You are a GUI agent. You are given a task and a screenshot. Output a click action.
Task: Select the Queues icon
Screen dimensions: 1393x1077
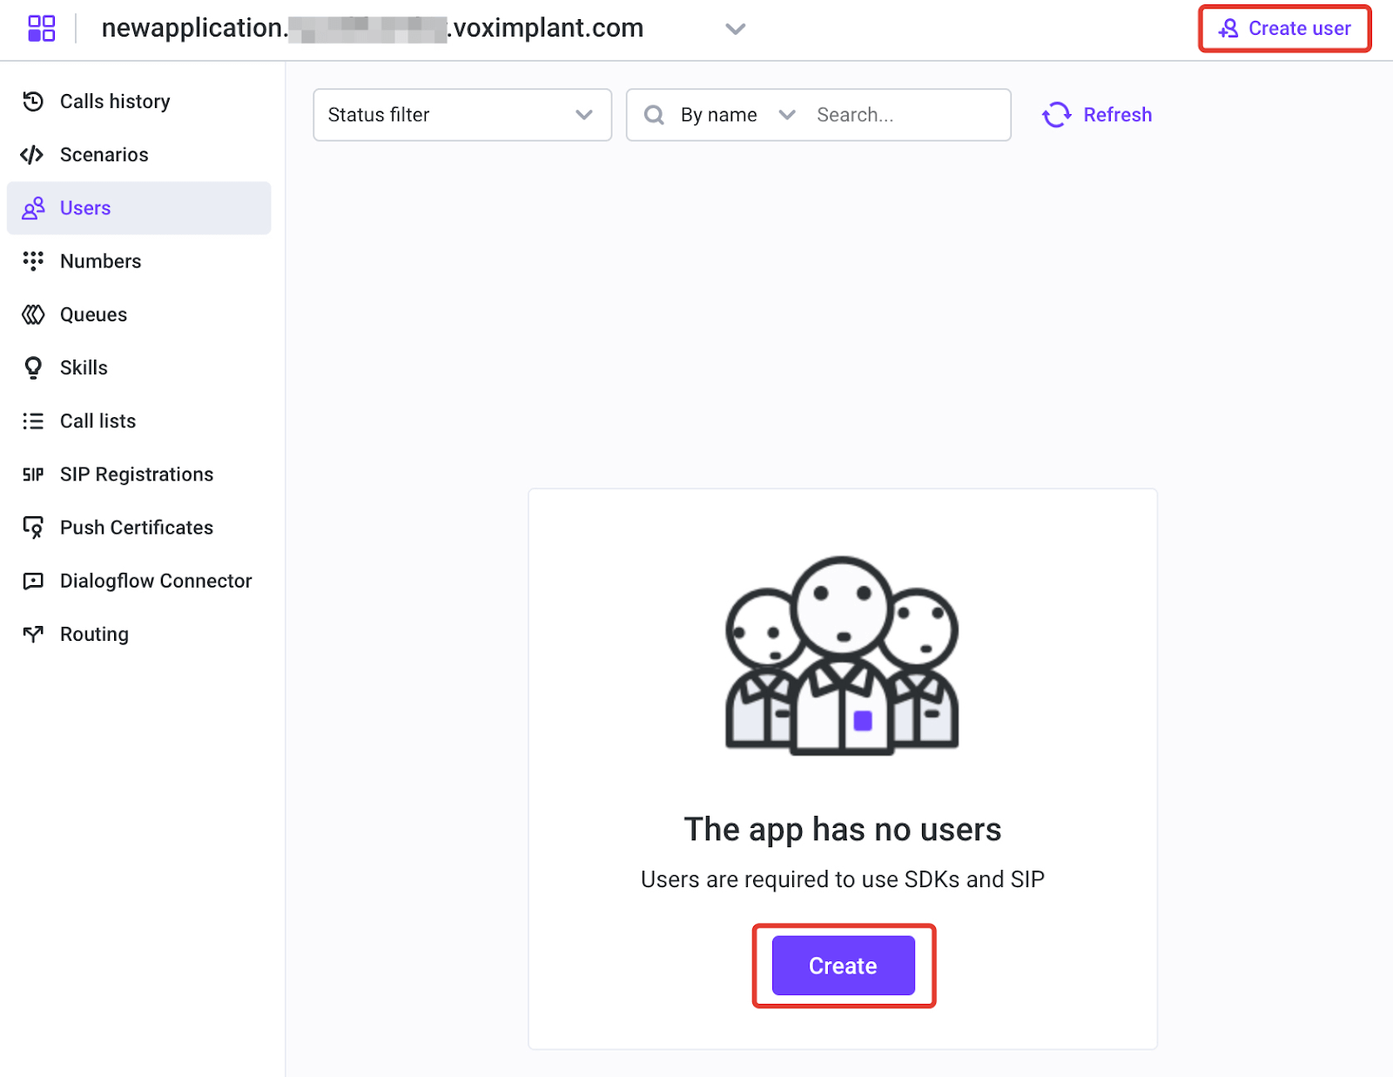(x=33, y=314)
